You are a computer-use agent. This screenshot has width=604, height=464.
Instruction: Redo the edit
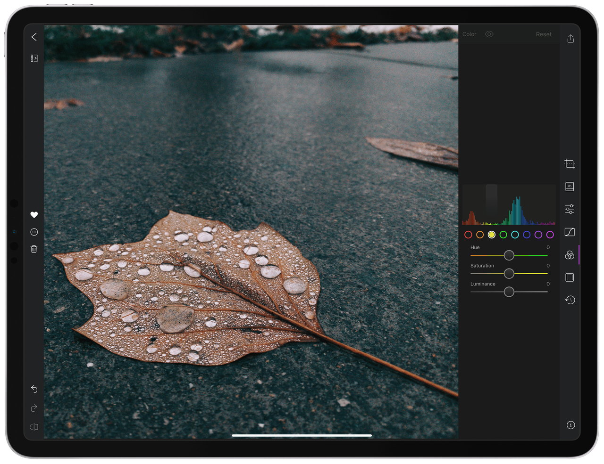[34, 408]
